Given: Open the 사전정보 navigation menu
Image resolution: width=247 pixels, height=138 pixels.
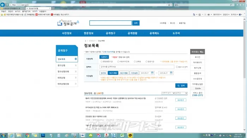Looking at the screenshot, I should (x=67, y=33).
